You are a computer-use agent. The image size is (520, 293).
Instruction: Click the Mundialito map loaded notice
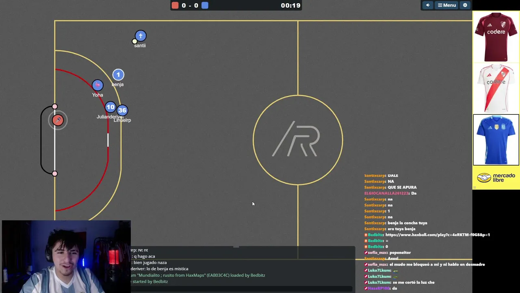(x=198, y=276)
